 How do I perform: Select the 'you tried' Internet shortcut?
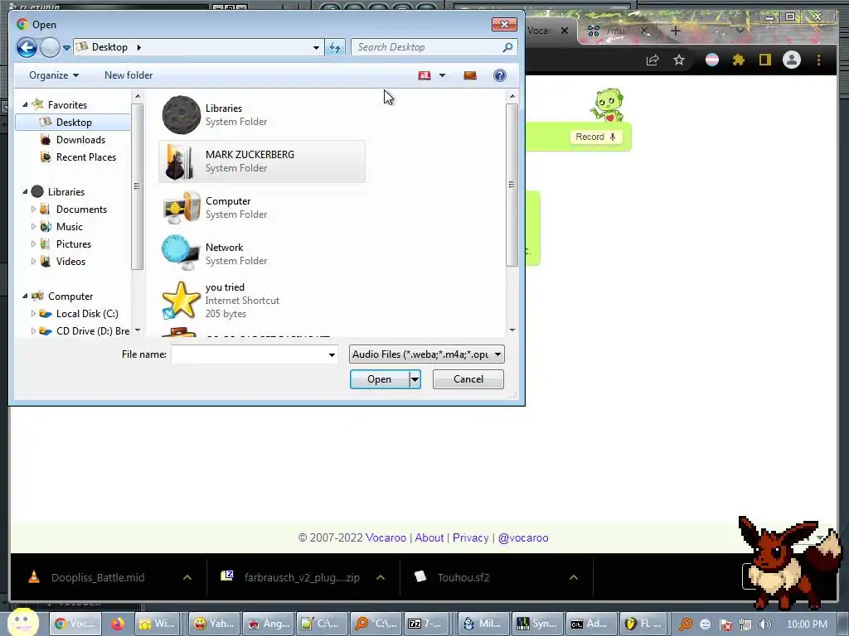point(263,300)
